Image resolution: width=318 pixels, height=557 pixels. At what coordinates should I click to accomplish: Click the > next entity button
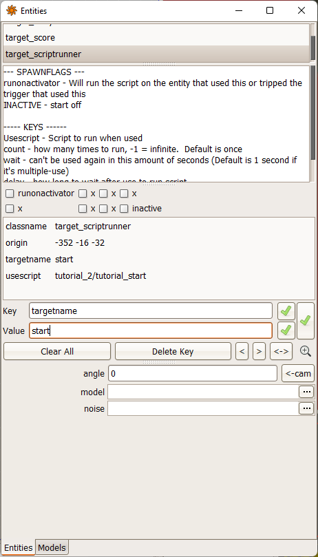point(259,351)
